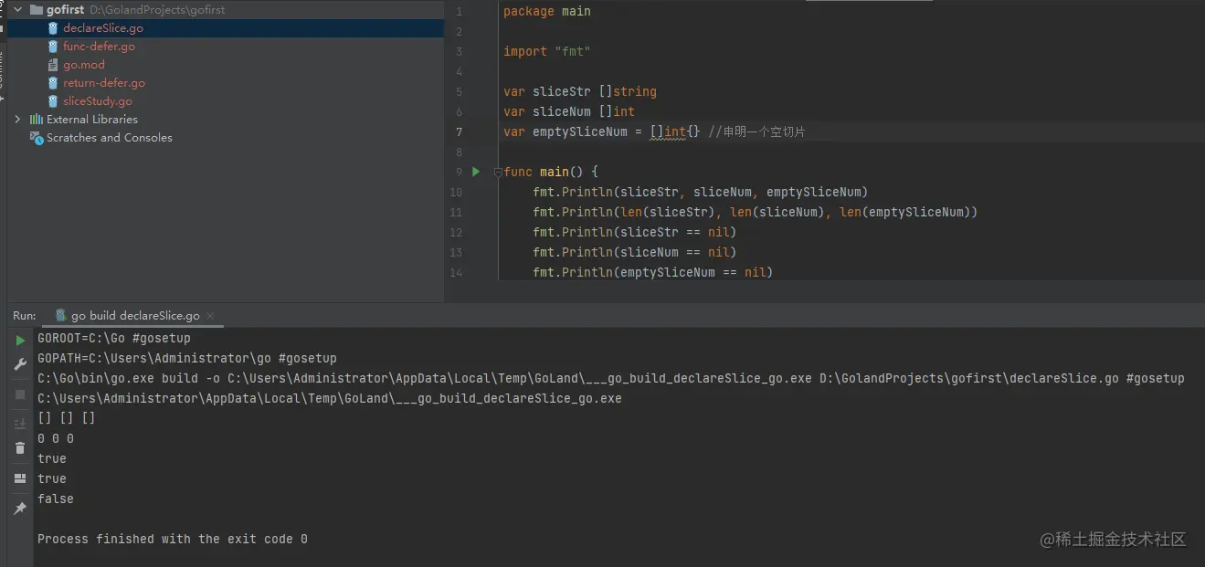
Task: Click 'sliceStr == nil' Println line
Action: point(635,232)
